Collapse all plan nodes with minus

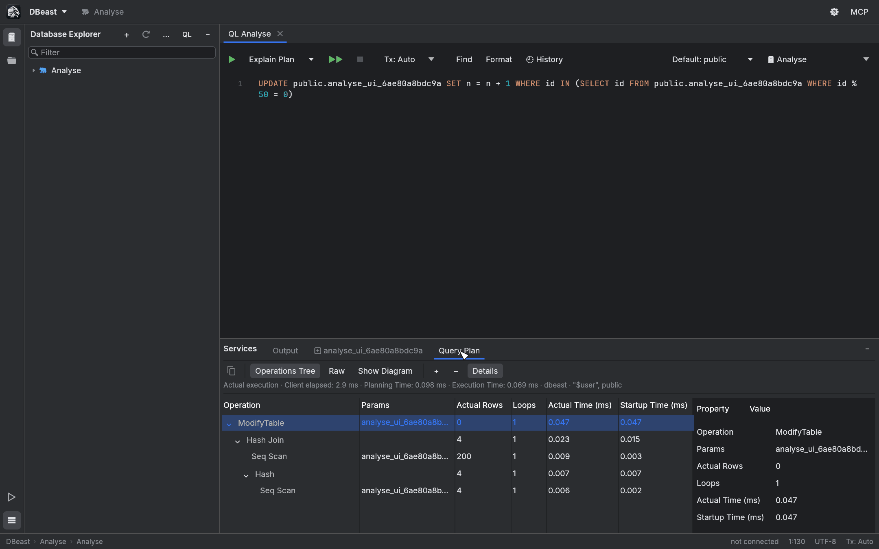click(456, 371)
